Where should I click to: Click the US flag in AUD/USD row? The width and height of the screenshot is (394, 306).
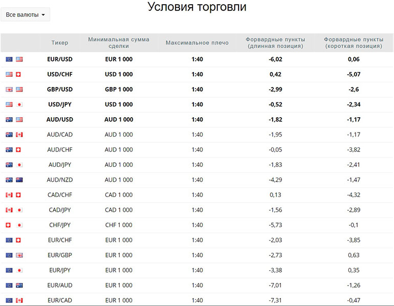19,120
